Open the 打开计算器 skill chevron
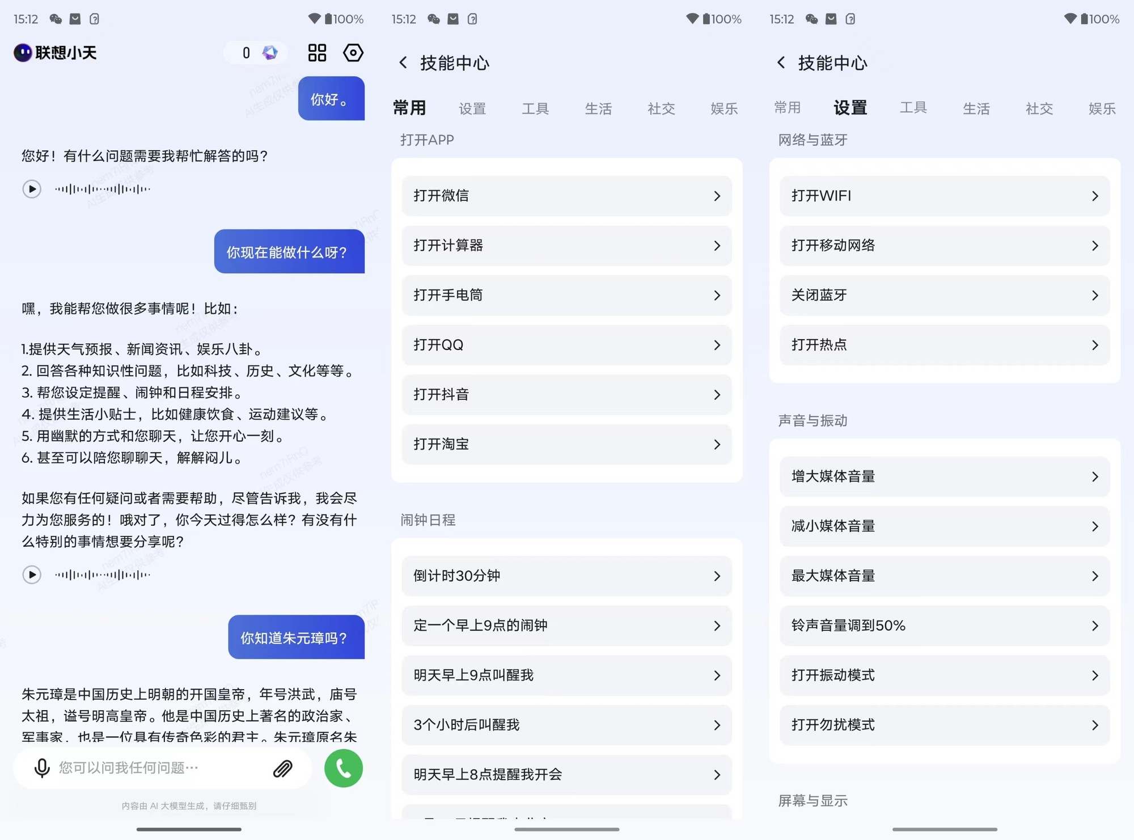Viewport: 1134px width, 840px height. pyautogui.click(x=717, y=246)
